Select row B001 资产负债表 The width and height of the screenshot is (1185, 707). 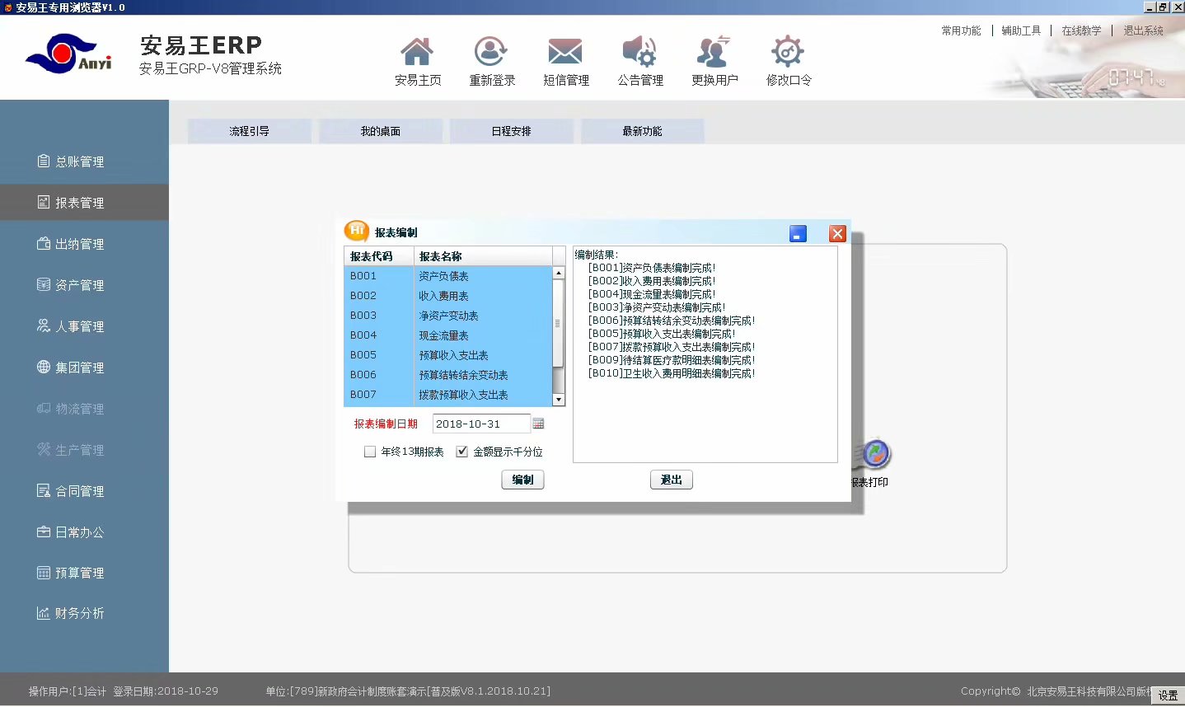(447, 276)
